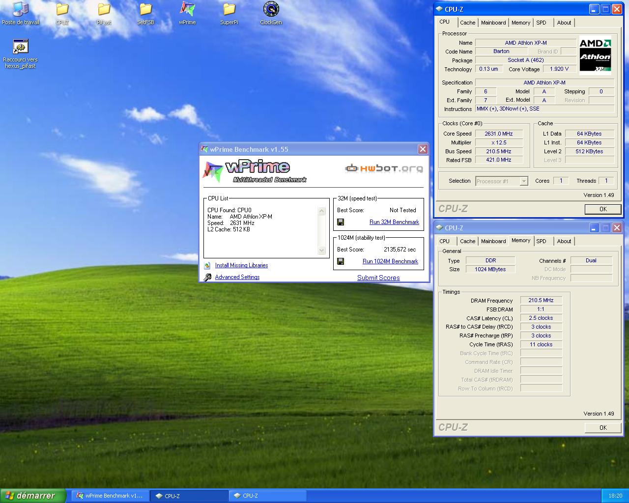This screenshot has height=503, width=629.
Task: Click the wPrime logo banner
Action: (255, 171)
